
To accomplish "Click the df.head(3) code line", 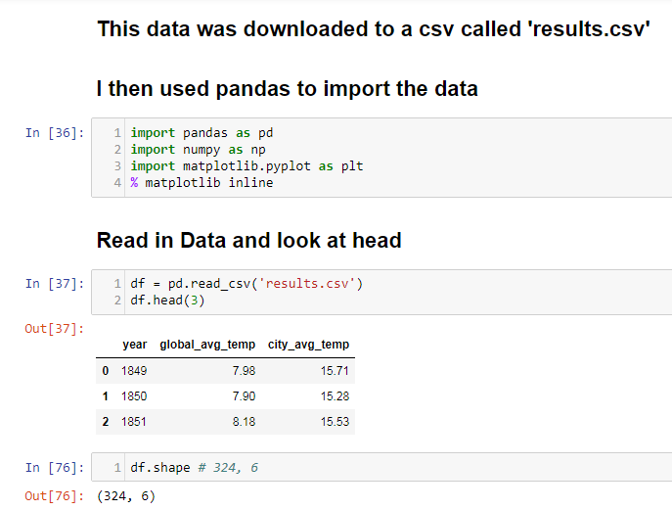I will 167,301.
